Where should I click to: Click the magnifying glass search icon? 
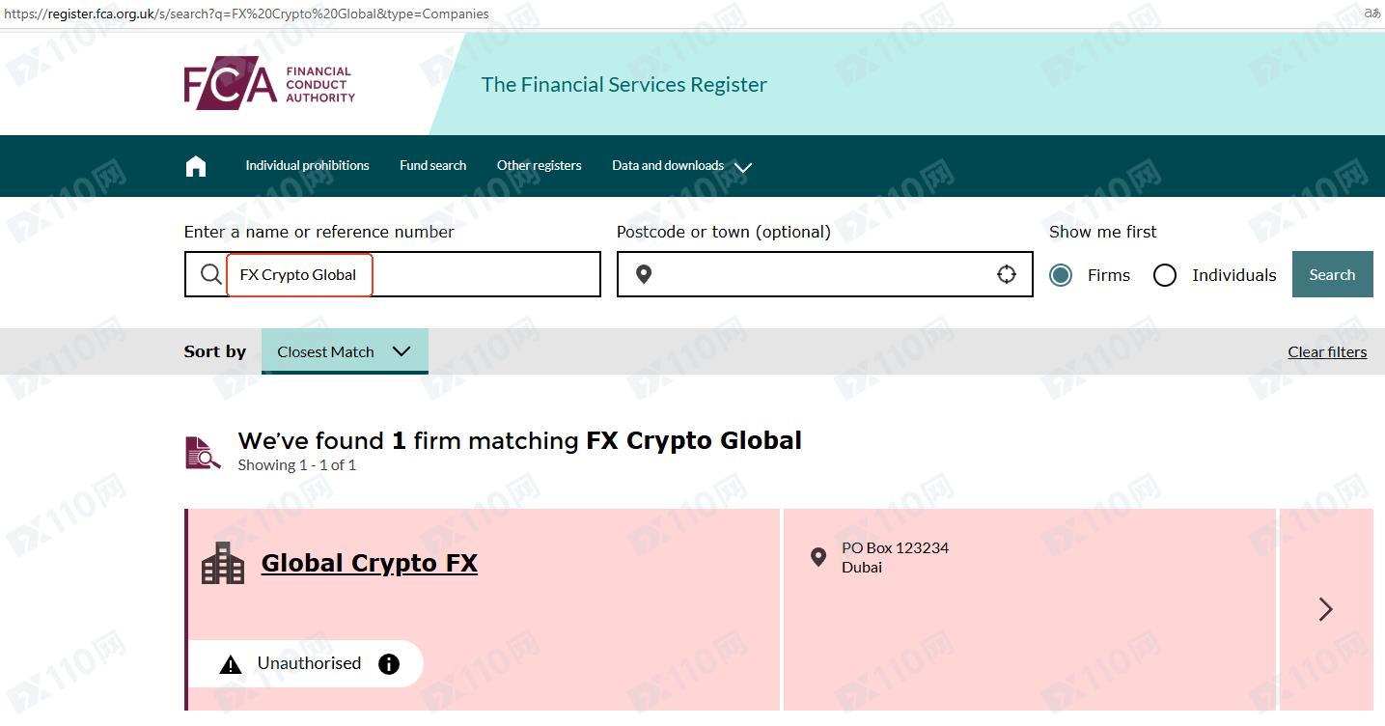210,274
